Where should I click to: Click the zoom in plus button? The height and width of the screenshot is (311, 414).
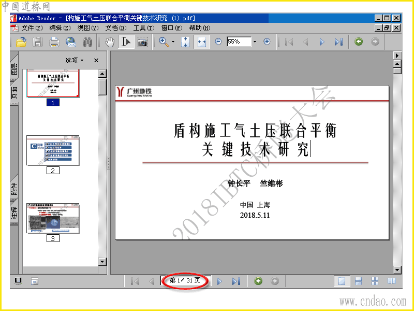coord(267,41)
